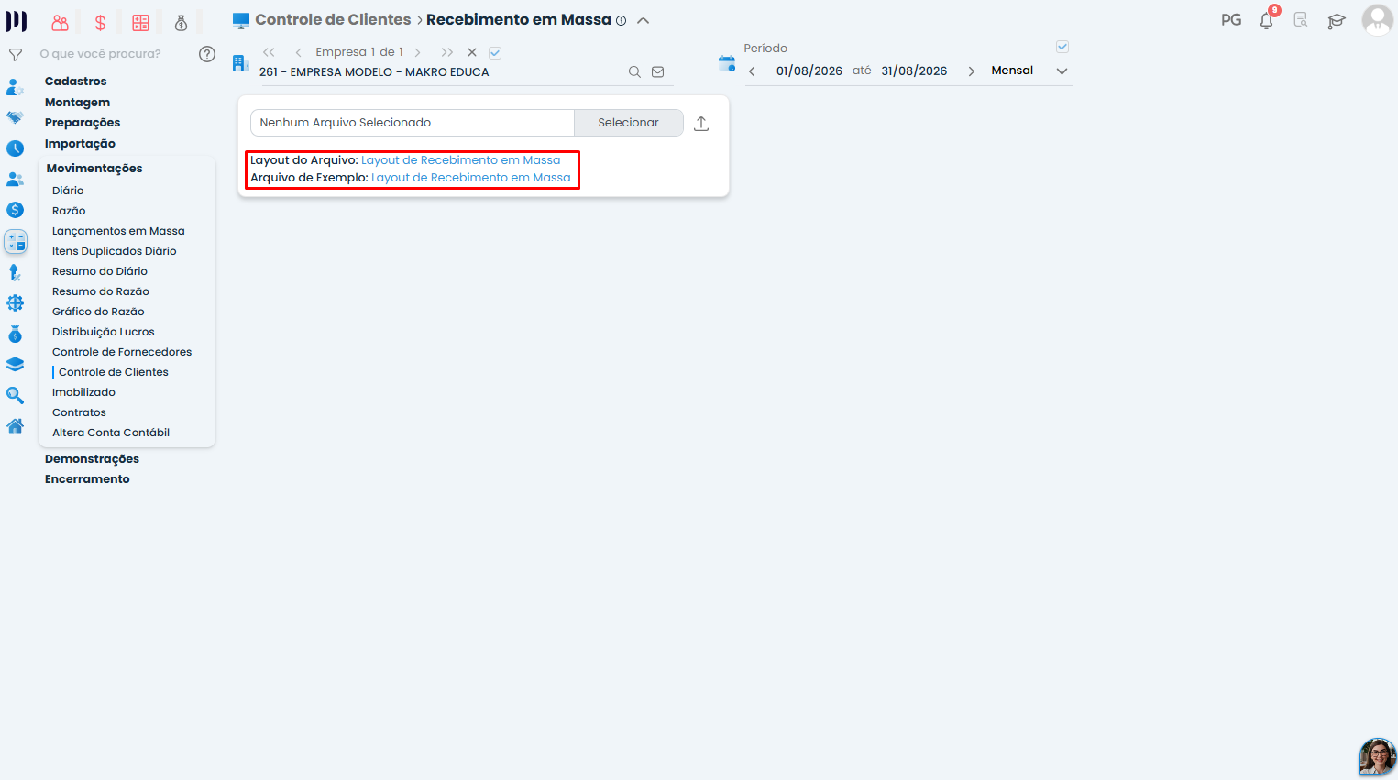This screenshot has width=1398, height=780.
Task: Click the upload arrow icon beside Selecionar
Action: click(701, 123)
